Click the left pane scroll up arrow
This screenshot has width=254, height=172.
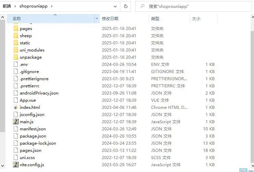[x=3, y=17]
